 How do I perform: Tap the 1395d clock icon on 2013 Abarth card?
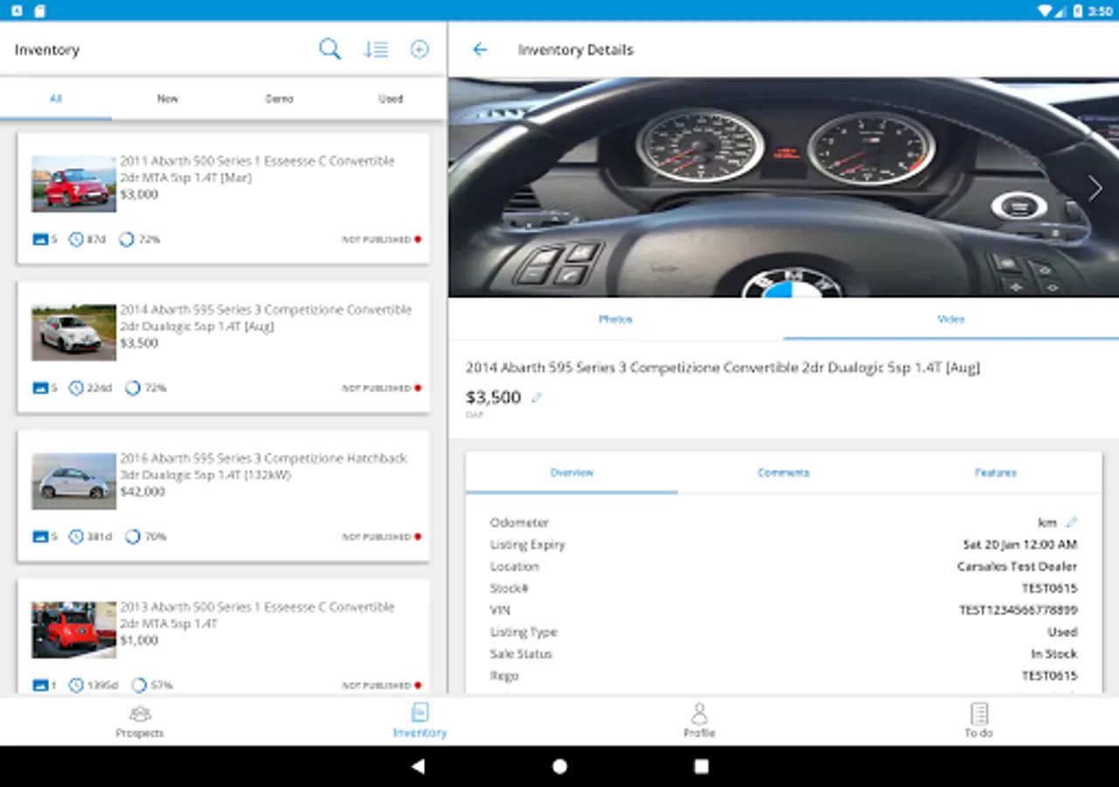point(76,686)
